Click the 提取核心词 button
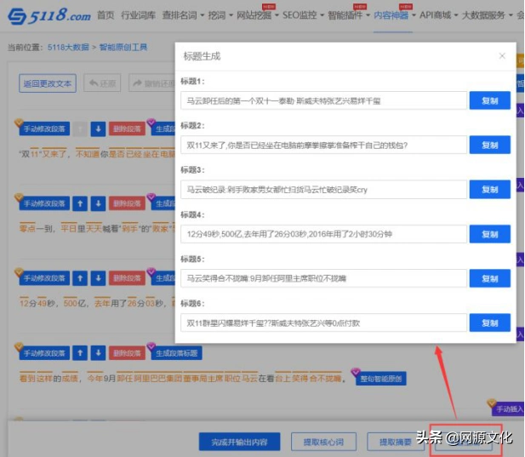The height and width of the screenshot is (457, 525). point(323,442)
